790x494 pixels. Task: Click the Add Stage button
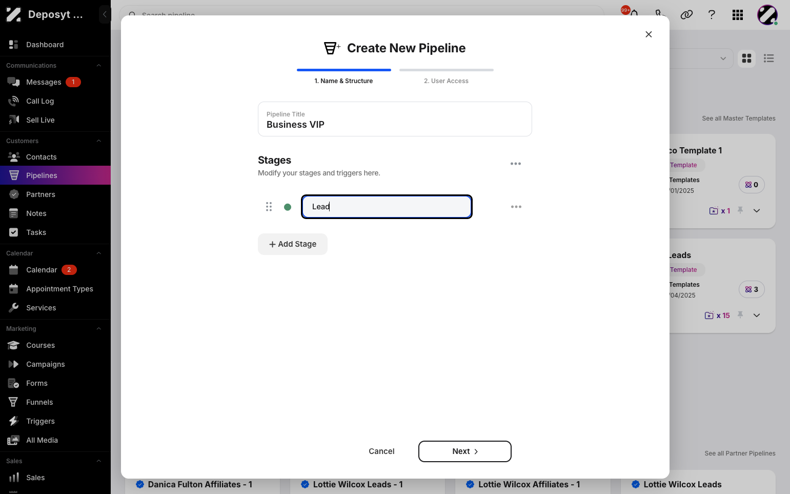293,244
